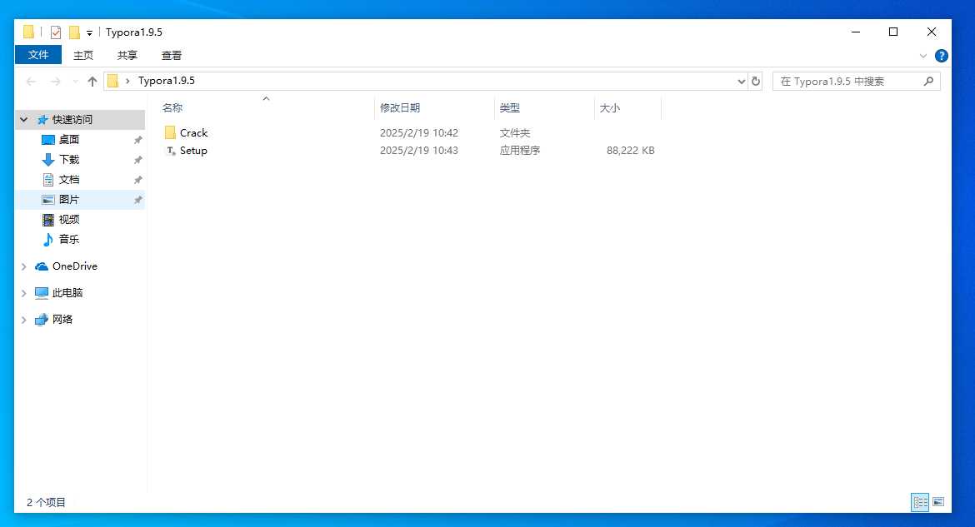Click the title bar folder icon

click(x=28, y=32)
